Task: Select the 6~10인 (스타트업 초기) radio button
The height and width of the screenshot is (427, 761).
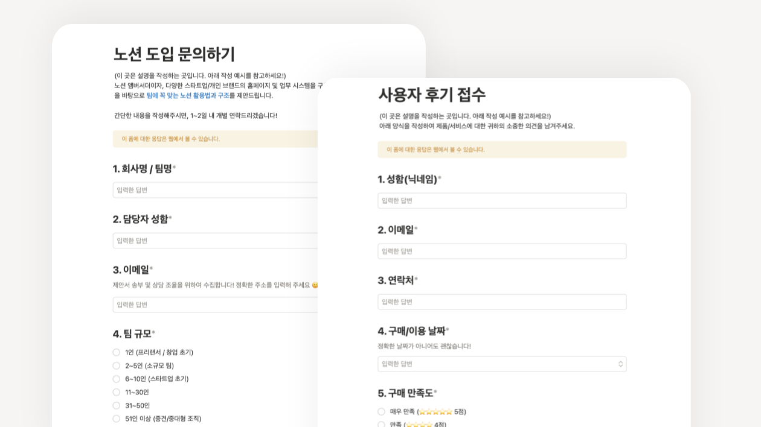Action: click(117, 379)
